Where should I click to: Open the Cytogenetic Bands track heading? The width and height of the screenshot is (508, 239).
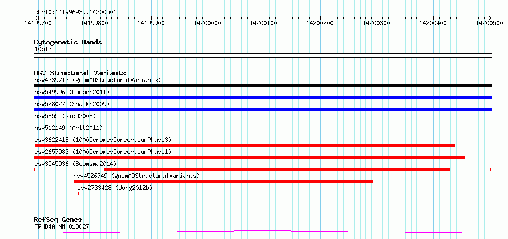(68, 42)
